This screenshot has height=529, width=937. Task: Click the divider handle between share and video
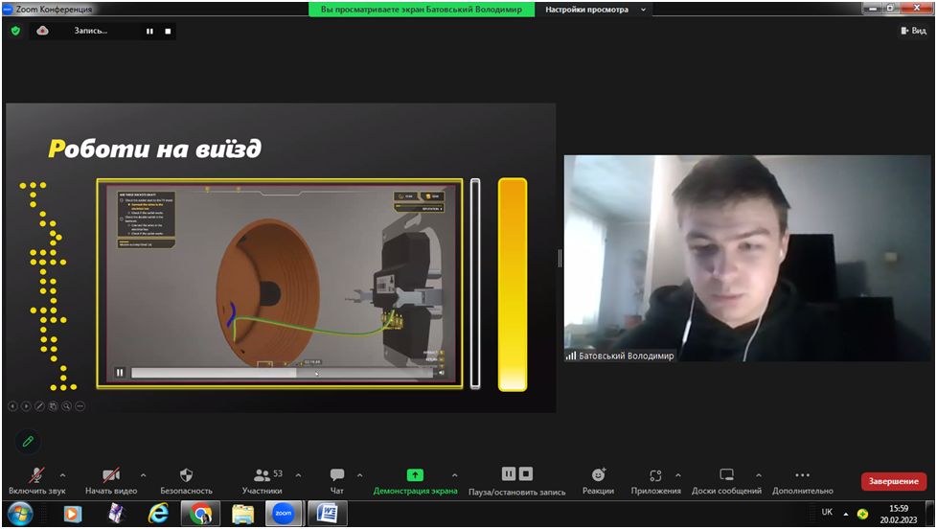(560, 258)
